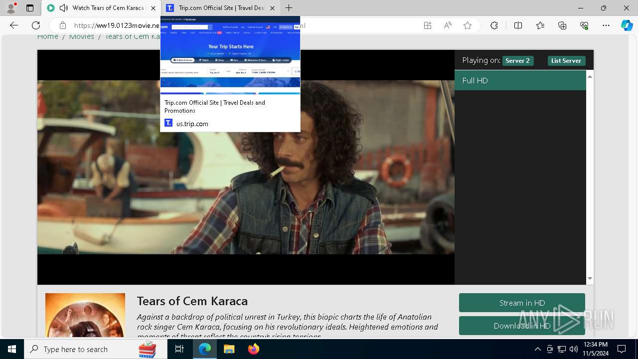Go to Home breadcrumb link

tap(48, 36)
